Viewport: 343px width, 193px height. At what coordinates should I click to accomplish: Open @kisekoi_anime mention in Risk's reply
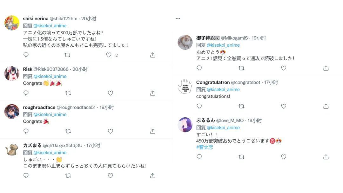pos(50,76)
